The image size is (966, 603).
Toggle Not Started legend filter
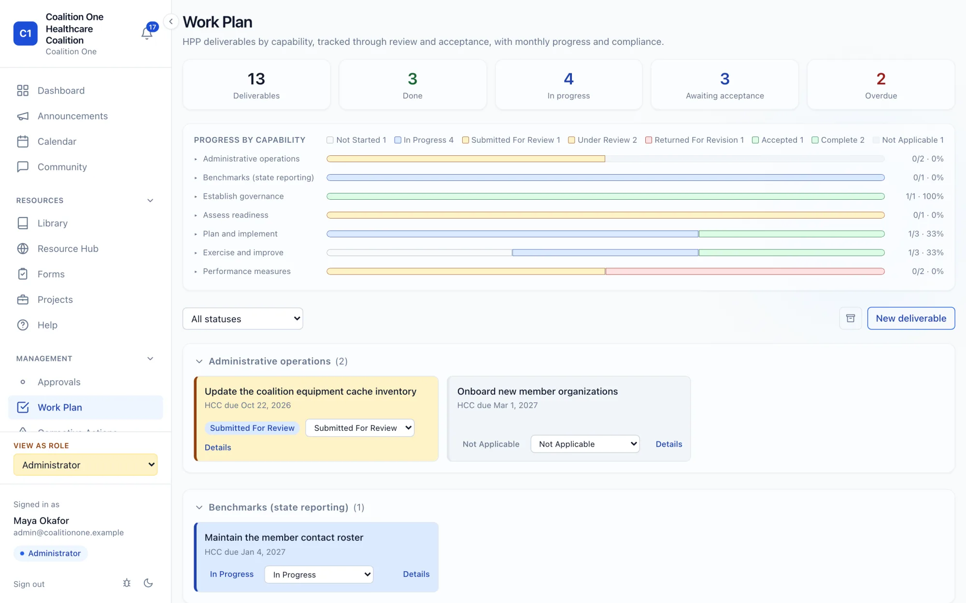coord(356,140)
